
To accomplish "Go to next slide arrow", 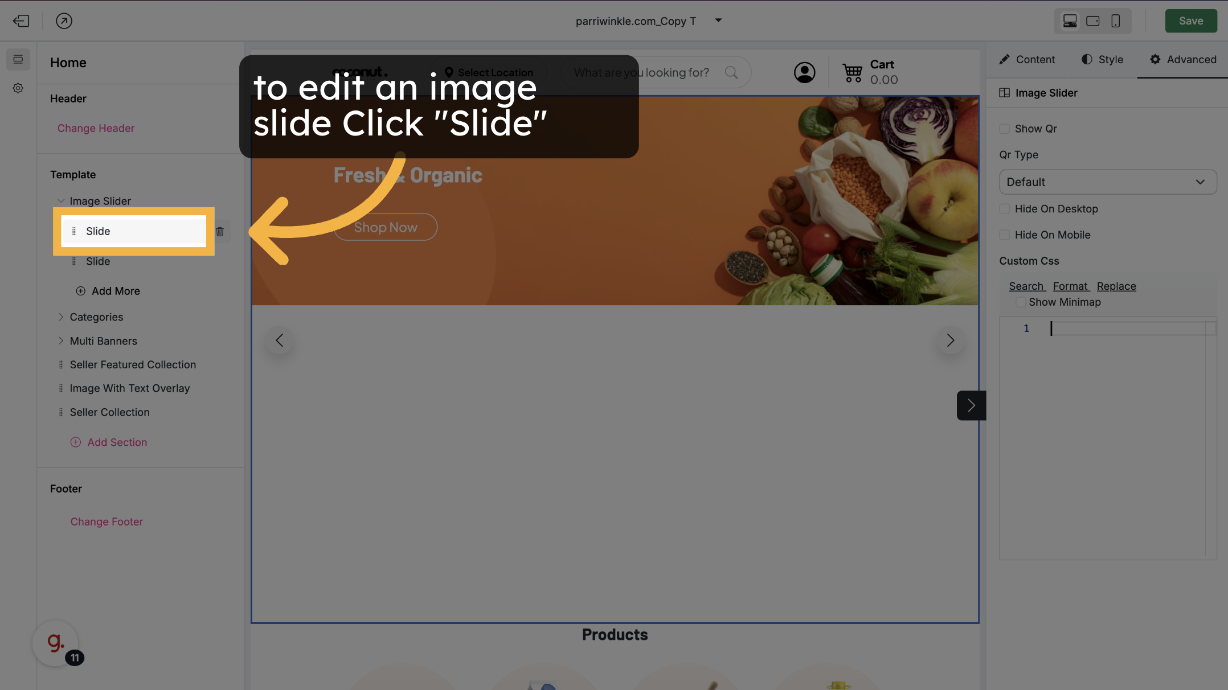I will pyautogui.click(x=950, y=340).
